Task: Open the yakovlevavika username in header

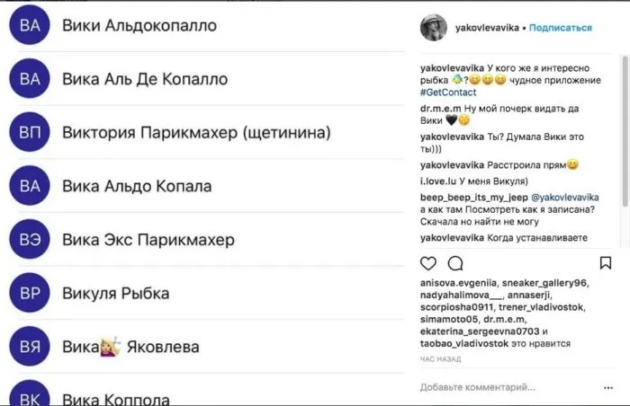Action: tap(487, 28)
